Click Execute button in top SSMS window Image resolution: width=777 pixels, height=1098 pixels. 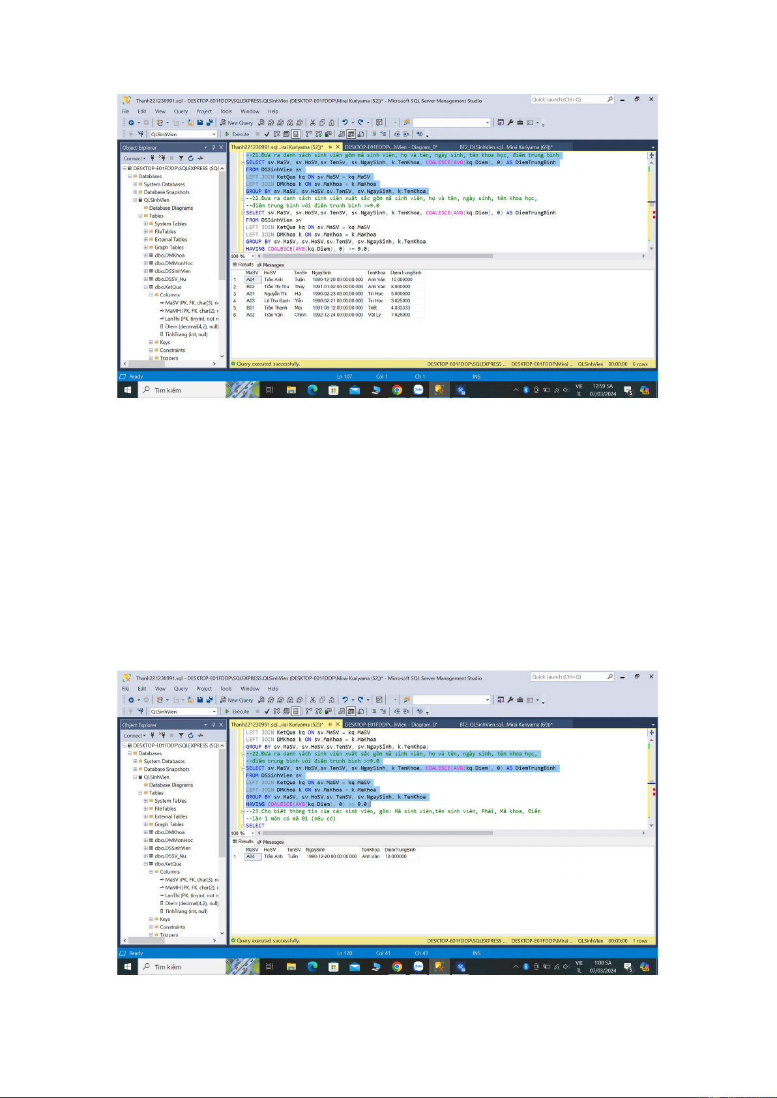point(237,134)
